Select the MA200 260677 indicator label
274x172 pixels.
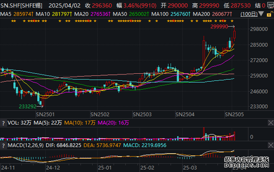[212, 14]
